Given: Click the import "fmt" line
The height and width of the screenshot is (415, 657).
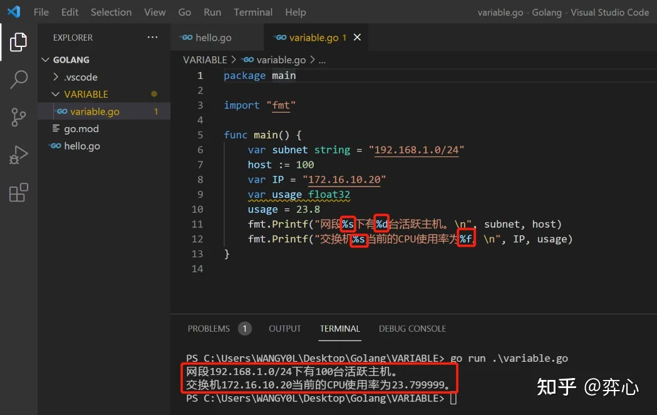Looking at the screenshot, I should pos(260,105).
